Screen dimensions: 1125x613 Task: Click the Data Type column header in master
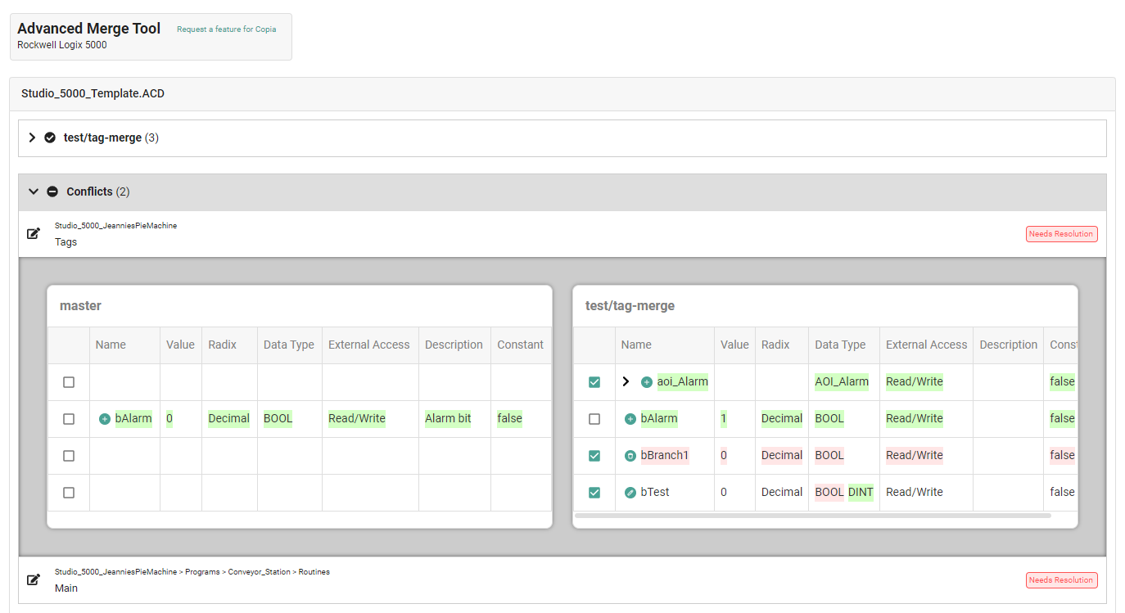coord(288,345)
